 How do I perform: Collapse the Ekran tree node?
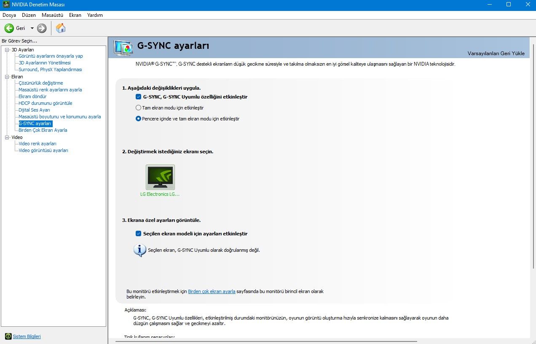[7, 77]
